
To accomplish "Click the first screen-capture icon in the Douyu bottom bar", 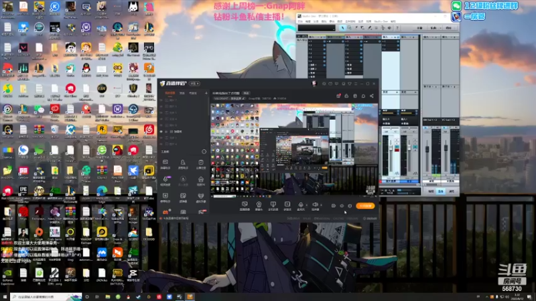I will [x=245, y=205].
